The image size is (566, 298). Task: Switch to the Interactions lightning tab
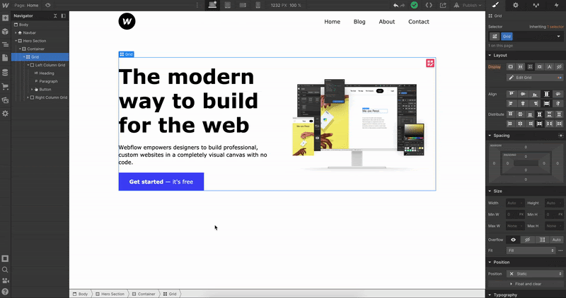556,5
